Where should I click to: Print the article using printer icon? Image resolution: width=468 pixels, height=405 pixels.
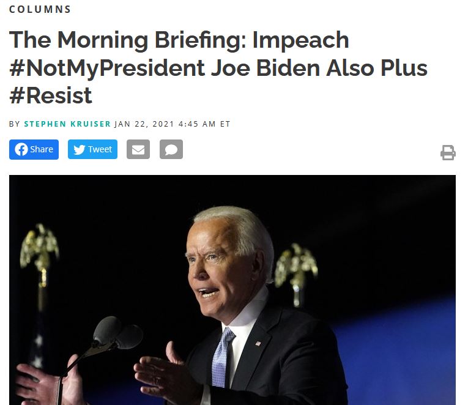[x=448, y=152]
